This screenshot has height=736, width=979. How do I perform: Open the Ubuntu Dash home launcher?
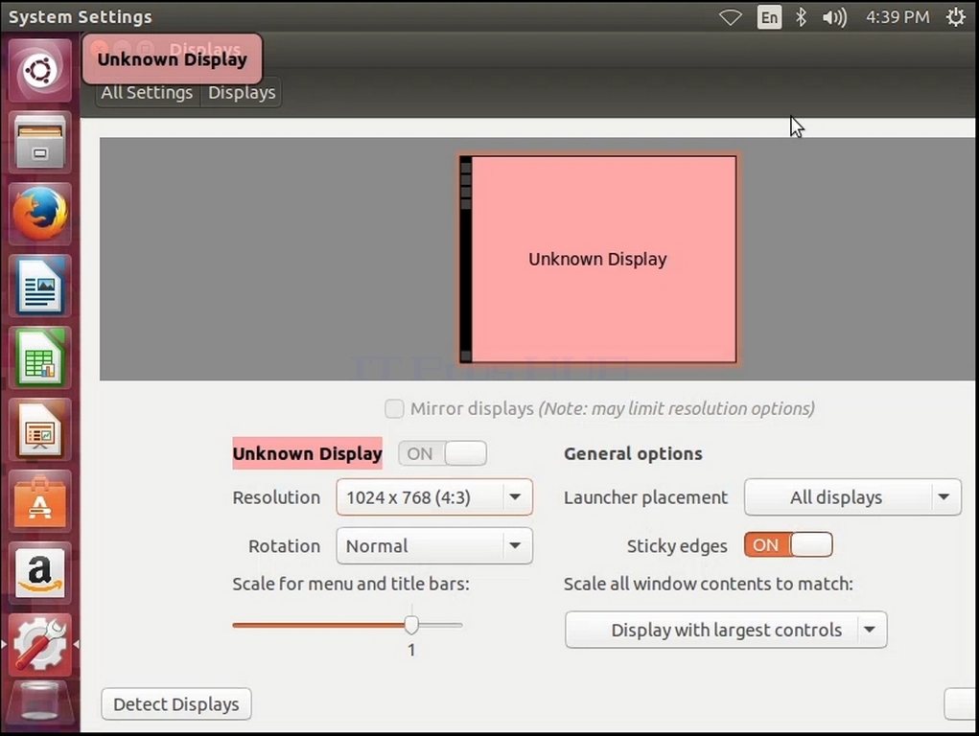(x=40, y=70)
